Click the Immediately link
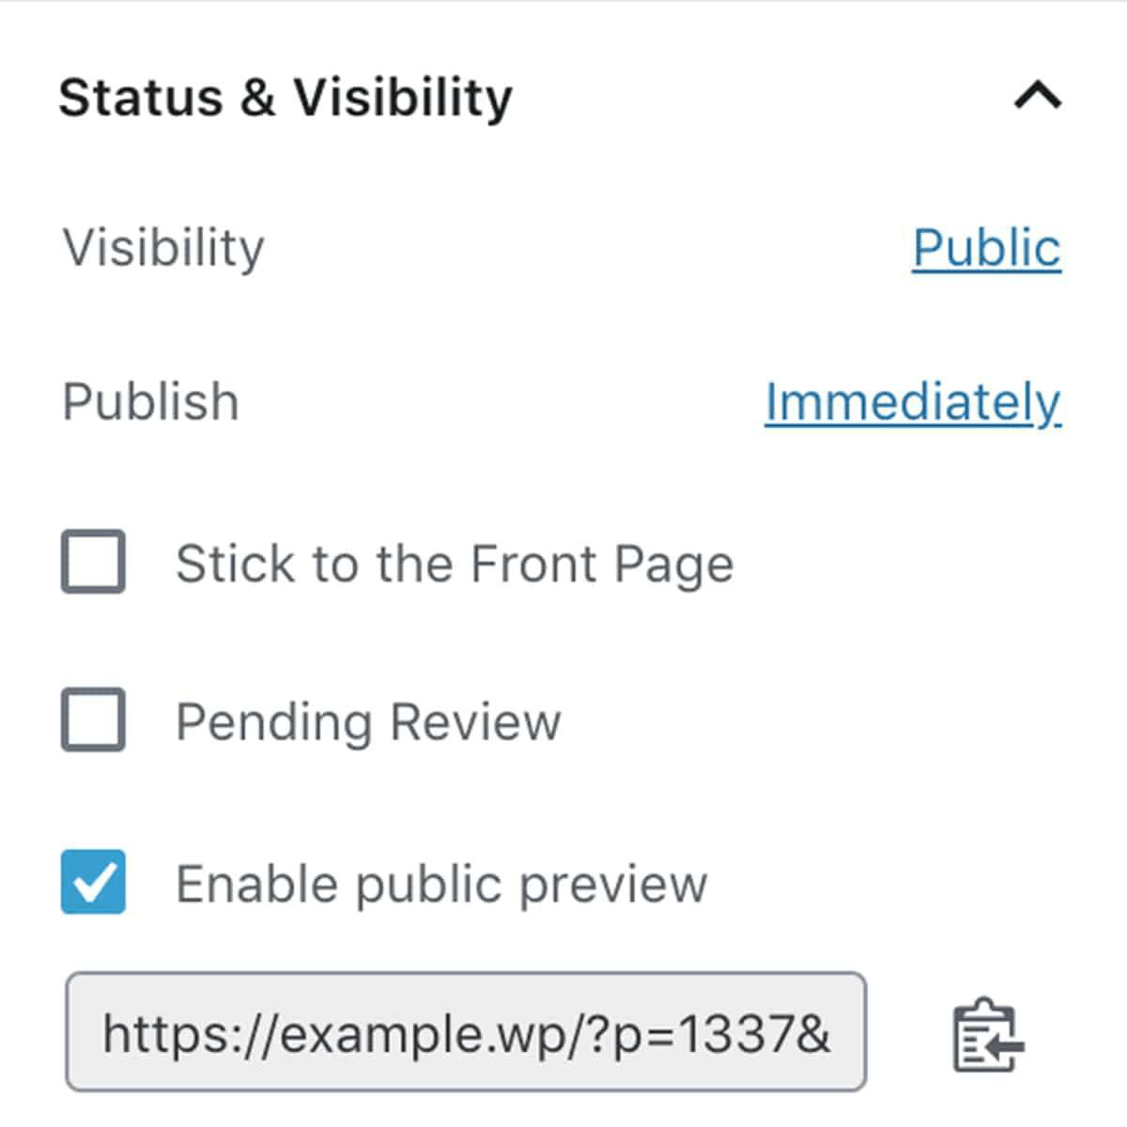 [x=912, y=403]
